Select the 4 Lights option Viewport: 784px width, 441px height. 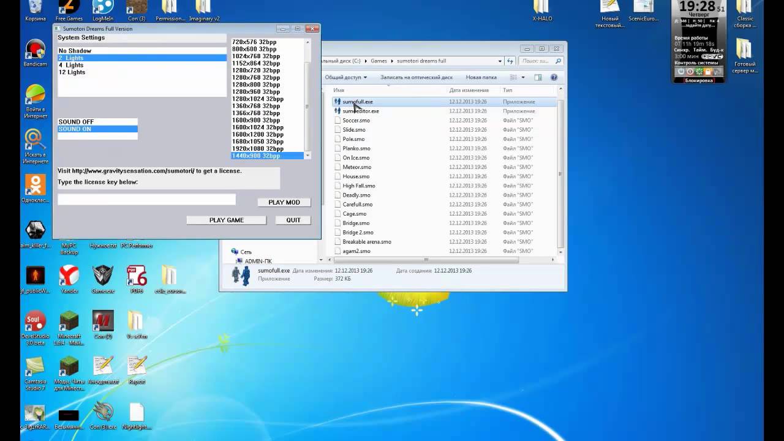point(142,65)
